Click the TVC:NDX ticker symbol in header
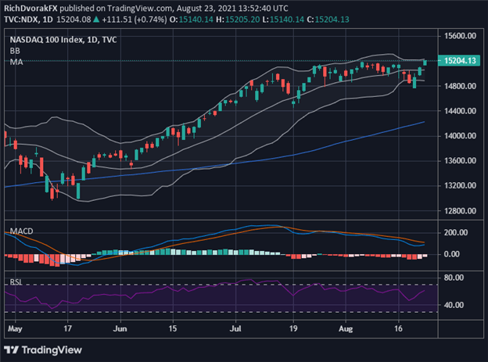488x362 pixels. pyautogui.click(x=21, y=20)
